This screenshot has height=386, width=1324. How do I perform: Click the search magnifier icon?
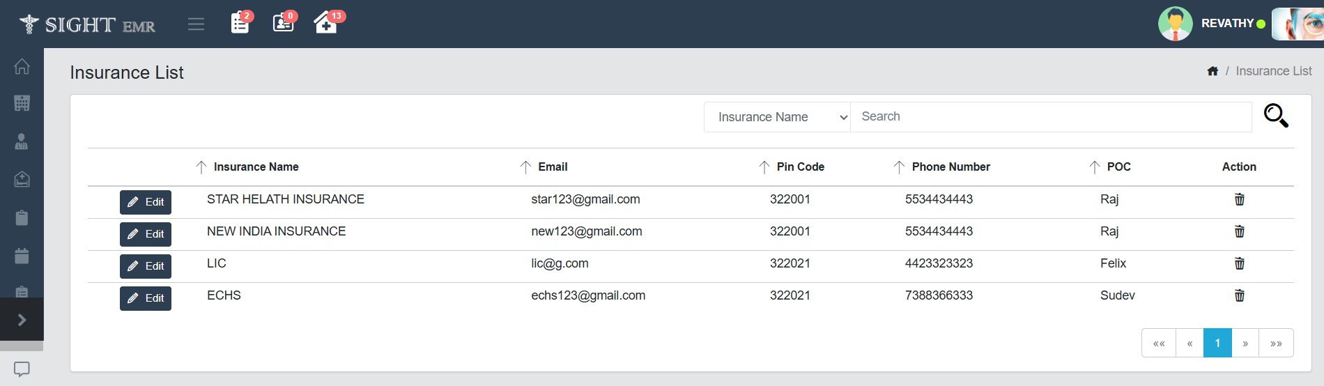coord(1275,116)
